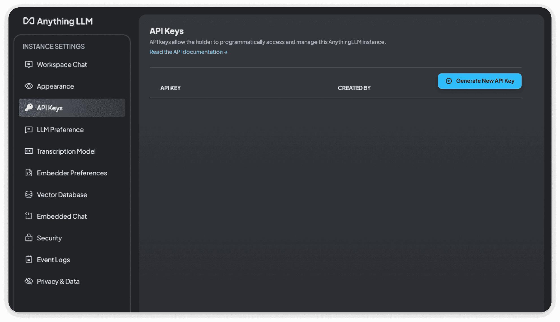The image size is (560, 322).
Task: Click the API Keys key icon
Action: point(29,108)
